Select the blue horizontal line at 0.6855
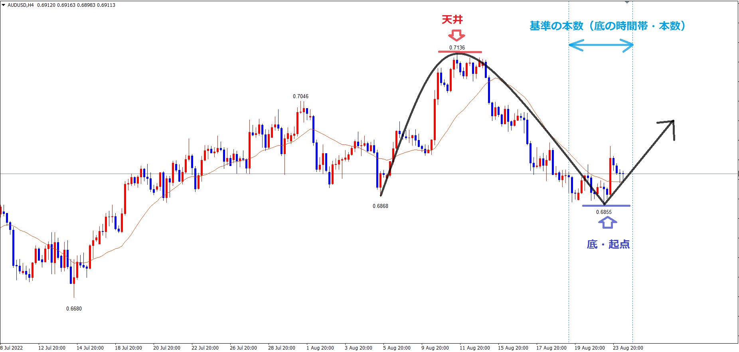Image resolution: width=739 pixels, height=352 pixels. [606, 206]
